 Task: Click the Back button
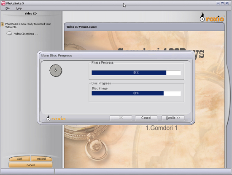coord(19,159)
